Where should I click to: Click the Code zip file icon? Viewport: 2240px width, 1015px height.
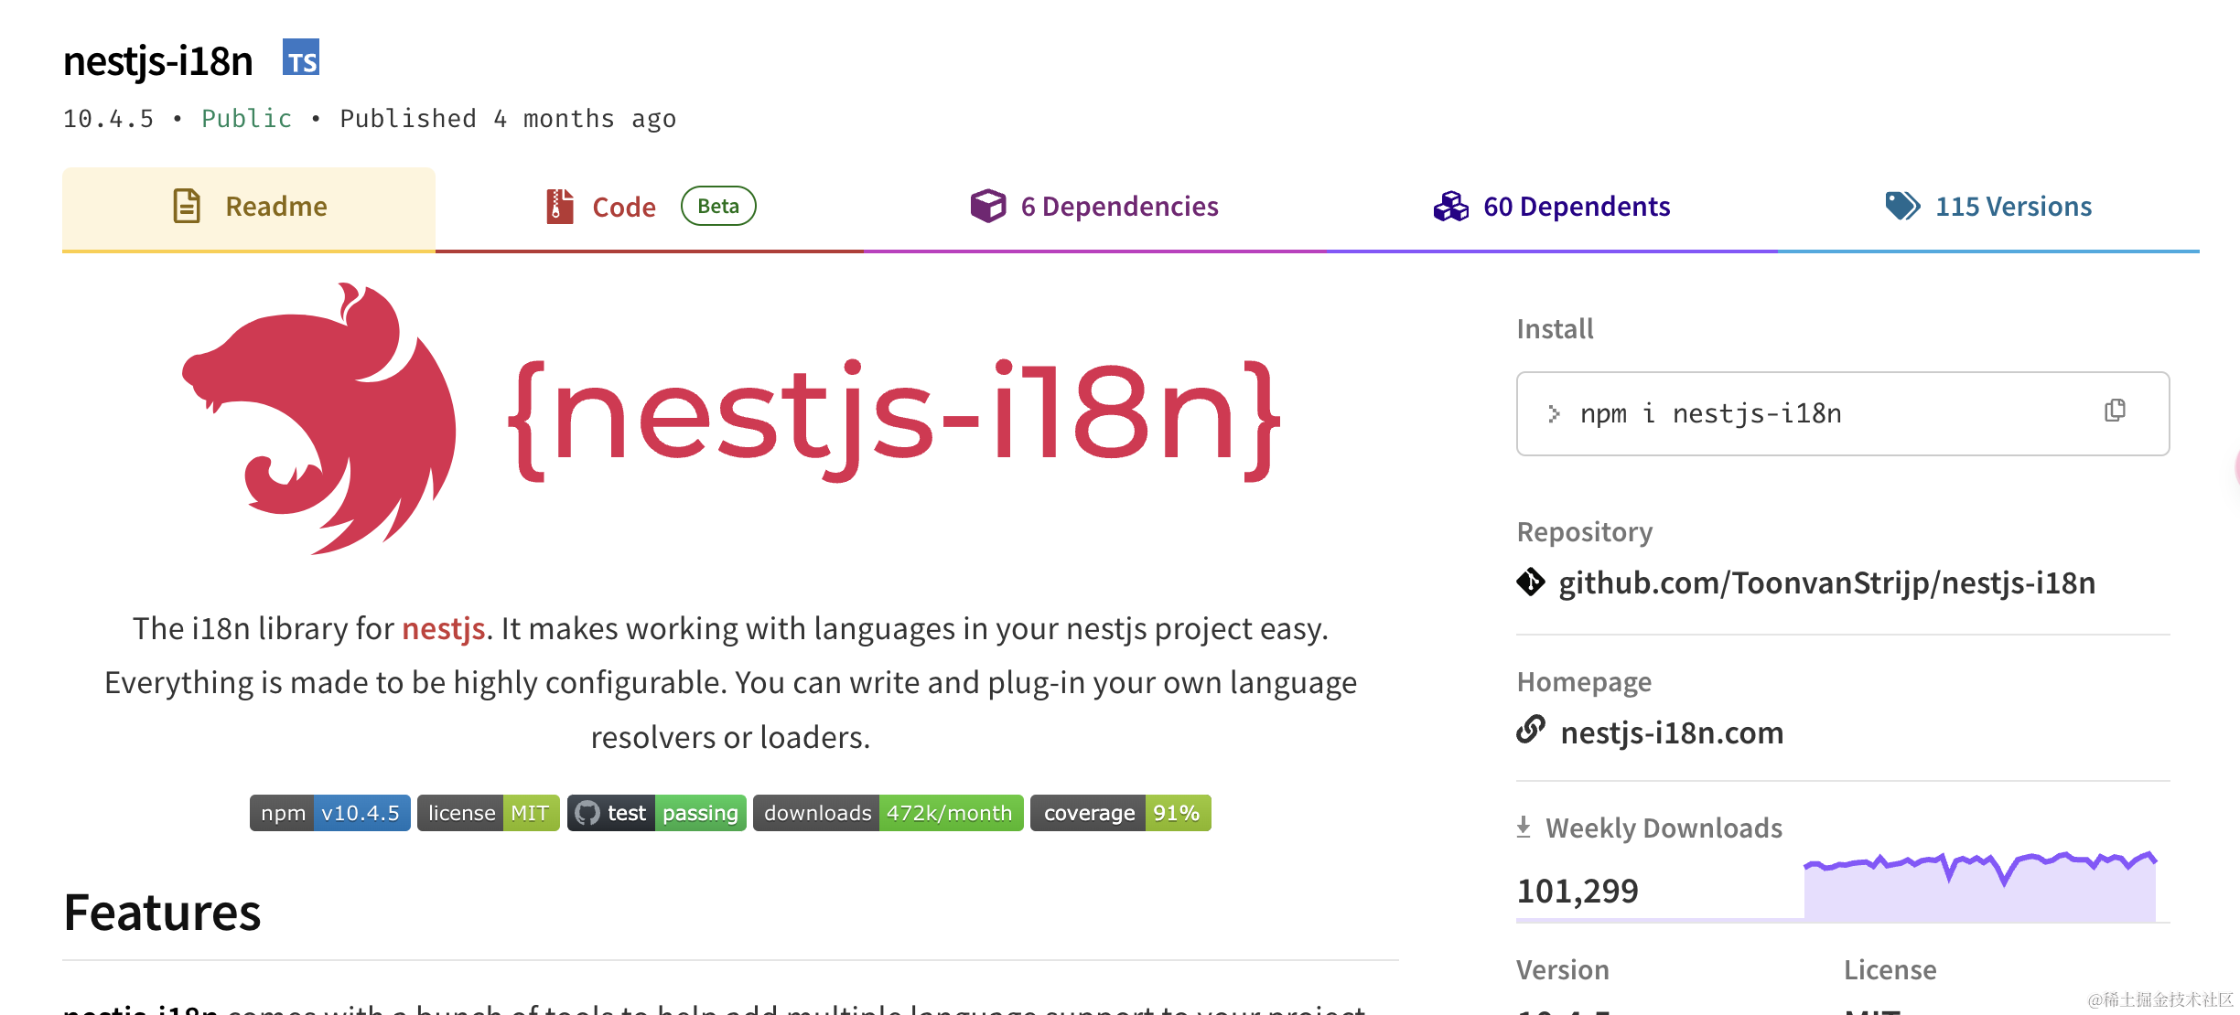point(559,207)
